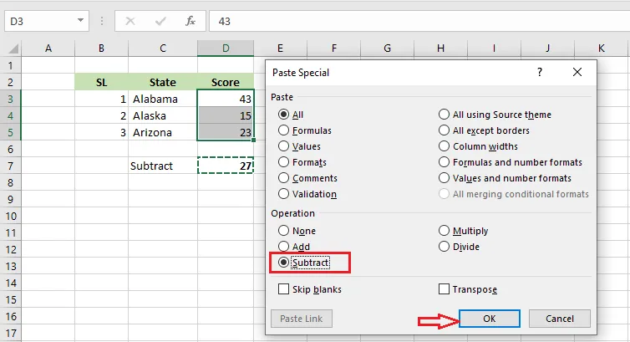Select the All paste option
Viewport: 630px width, 342px height.
(291, 115)
